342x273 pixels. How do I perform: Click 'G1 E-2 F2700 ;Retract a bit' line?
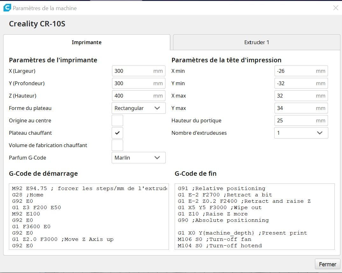click(x=225, y=195)
